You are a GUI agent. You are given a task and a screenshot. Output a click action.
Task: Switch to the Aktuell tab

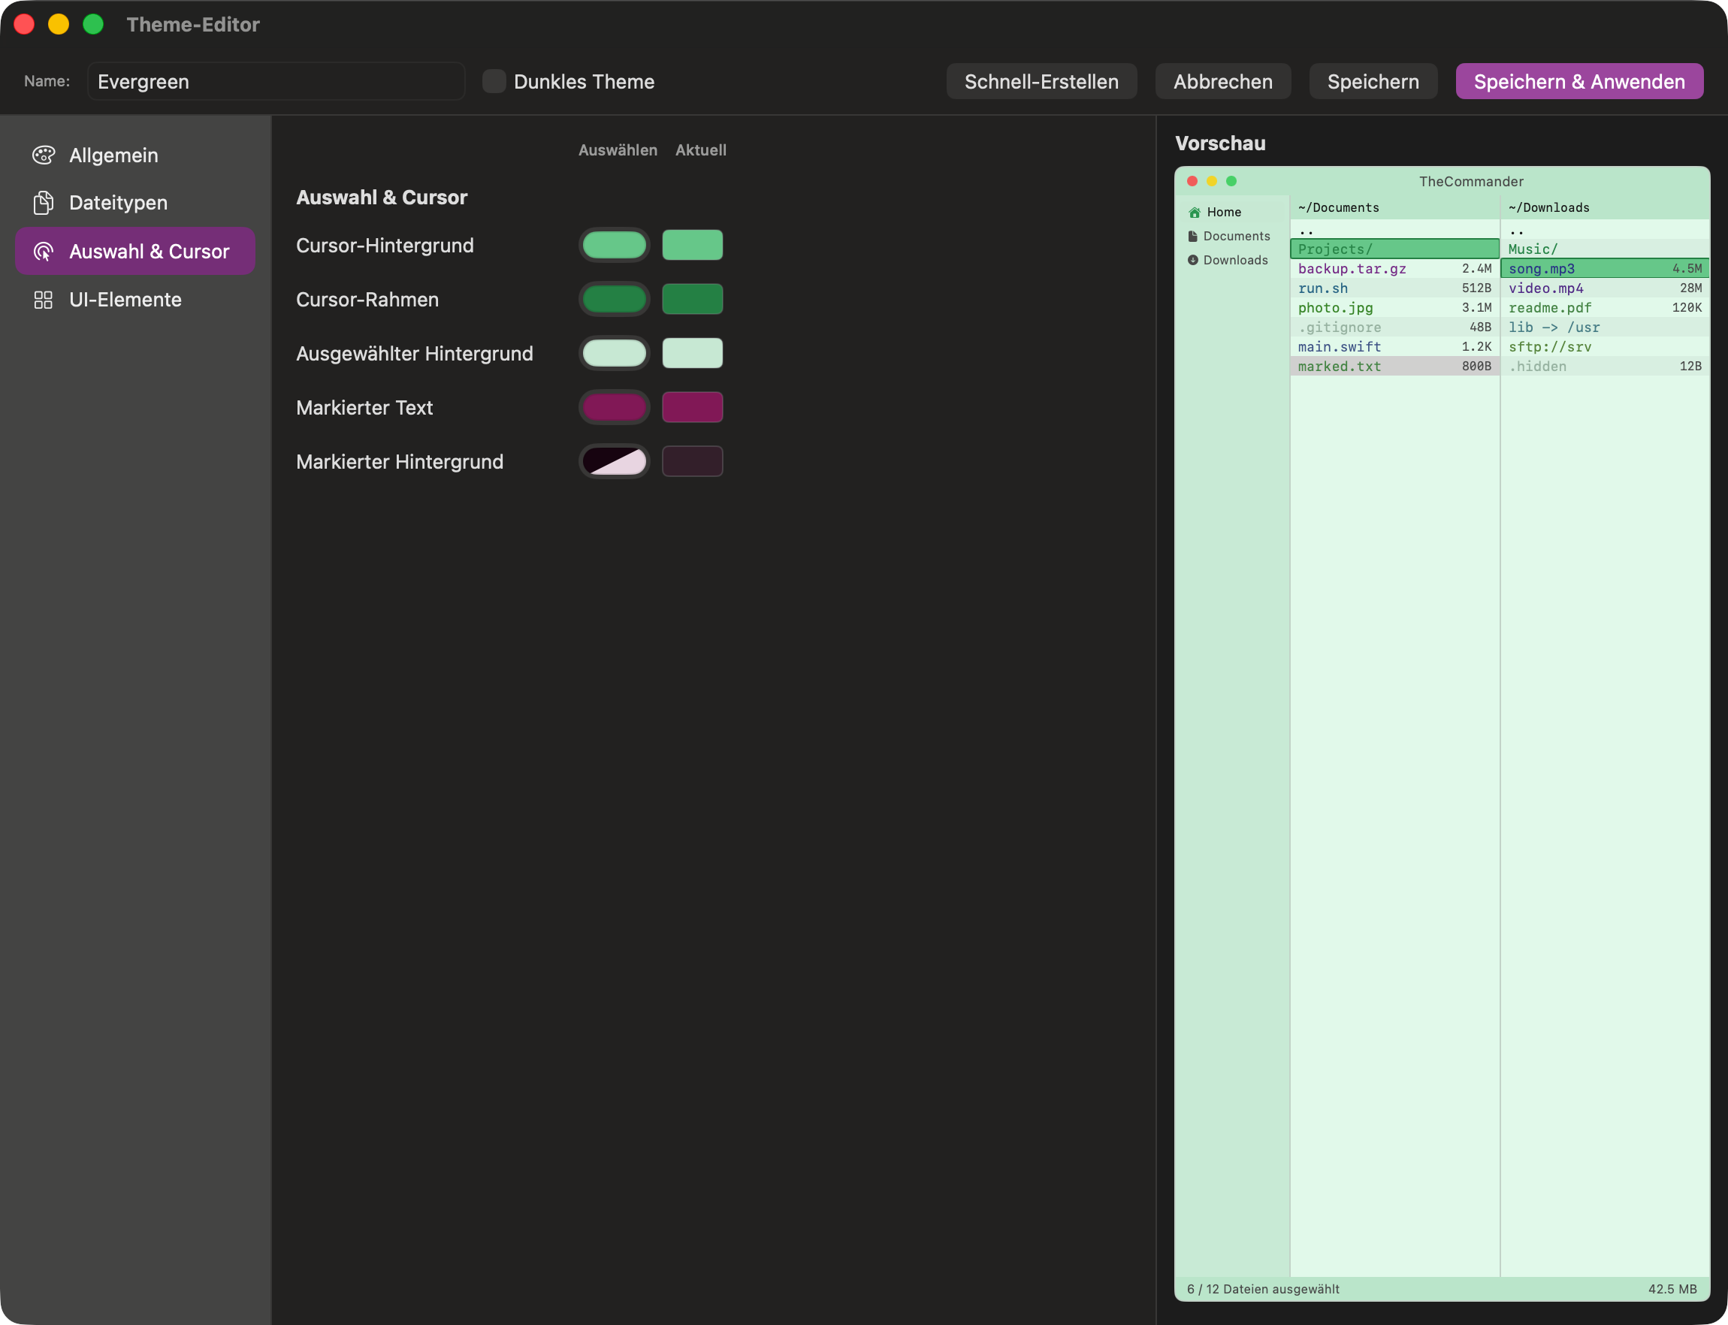tap(701, 150)
